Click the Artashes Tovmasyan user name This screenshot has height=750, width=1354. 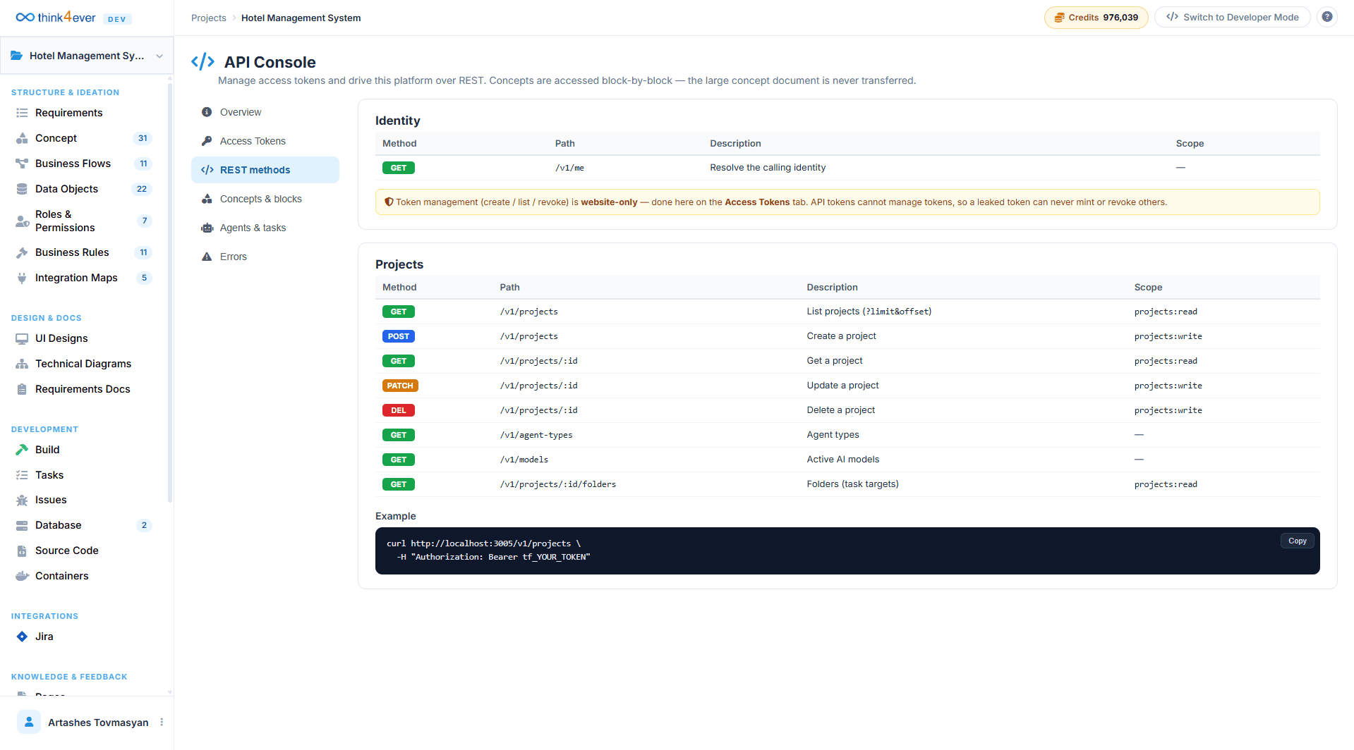pos(98,723)
